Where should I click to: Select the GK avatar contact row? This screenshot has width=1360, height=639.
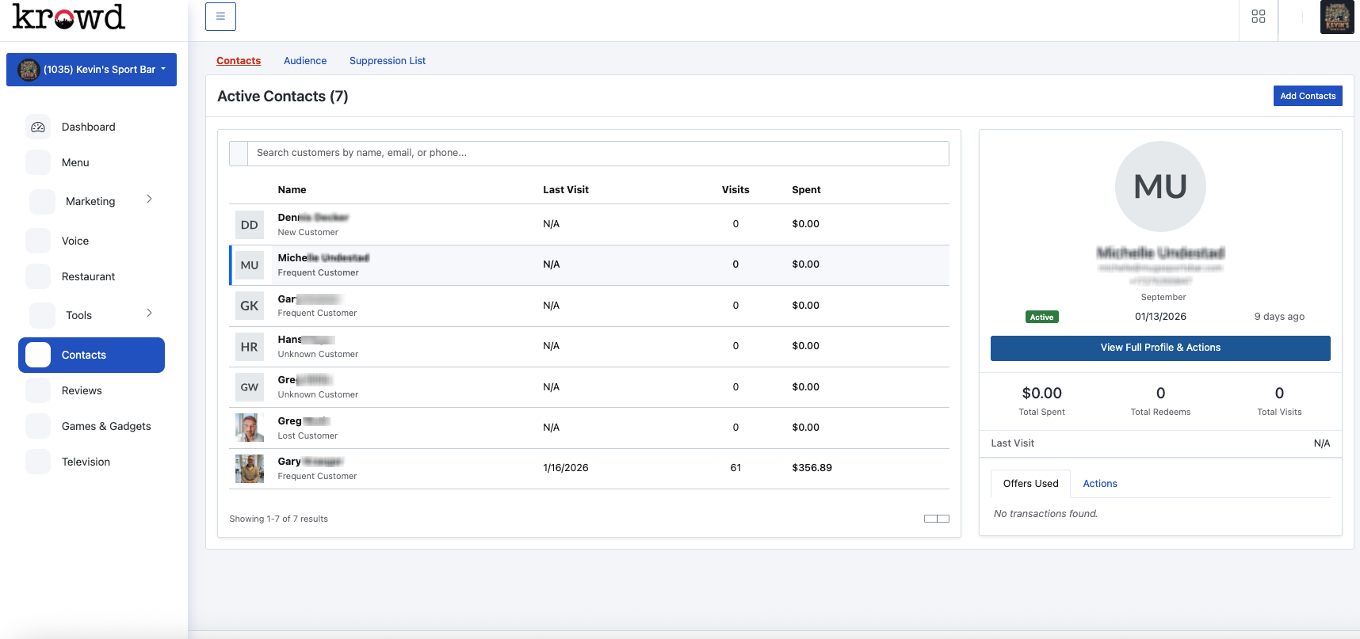point(589,306)
